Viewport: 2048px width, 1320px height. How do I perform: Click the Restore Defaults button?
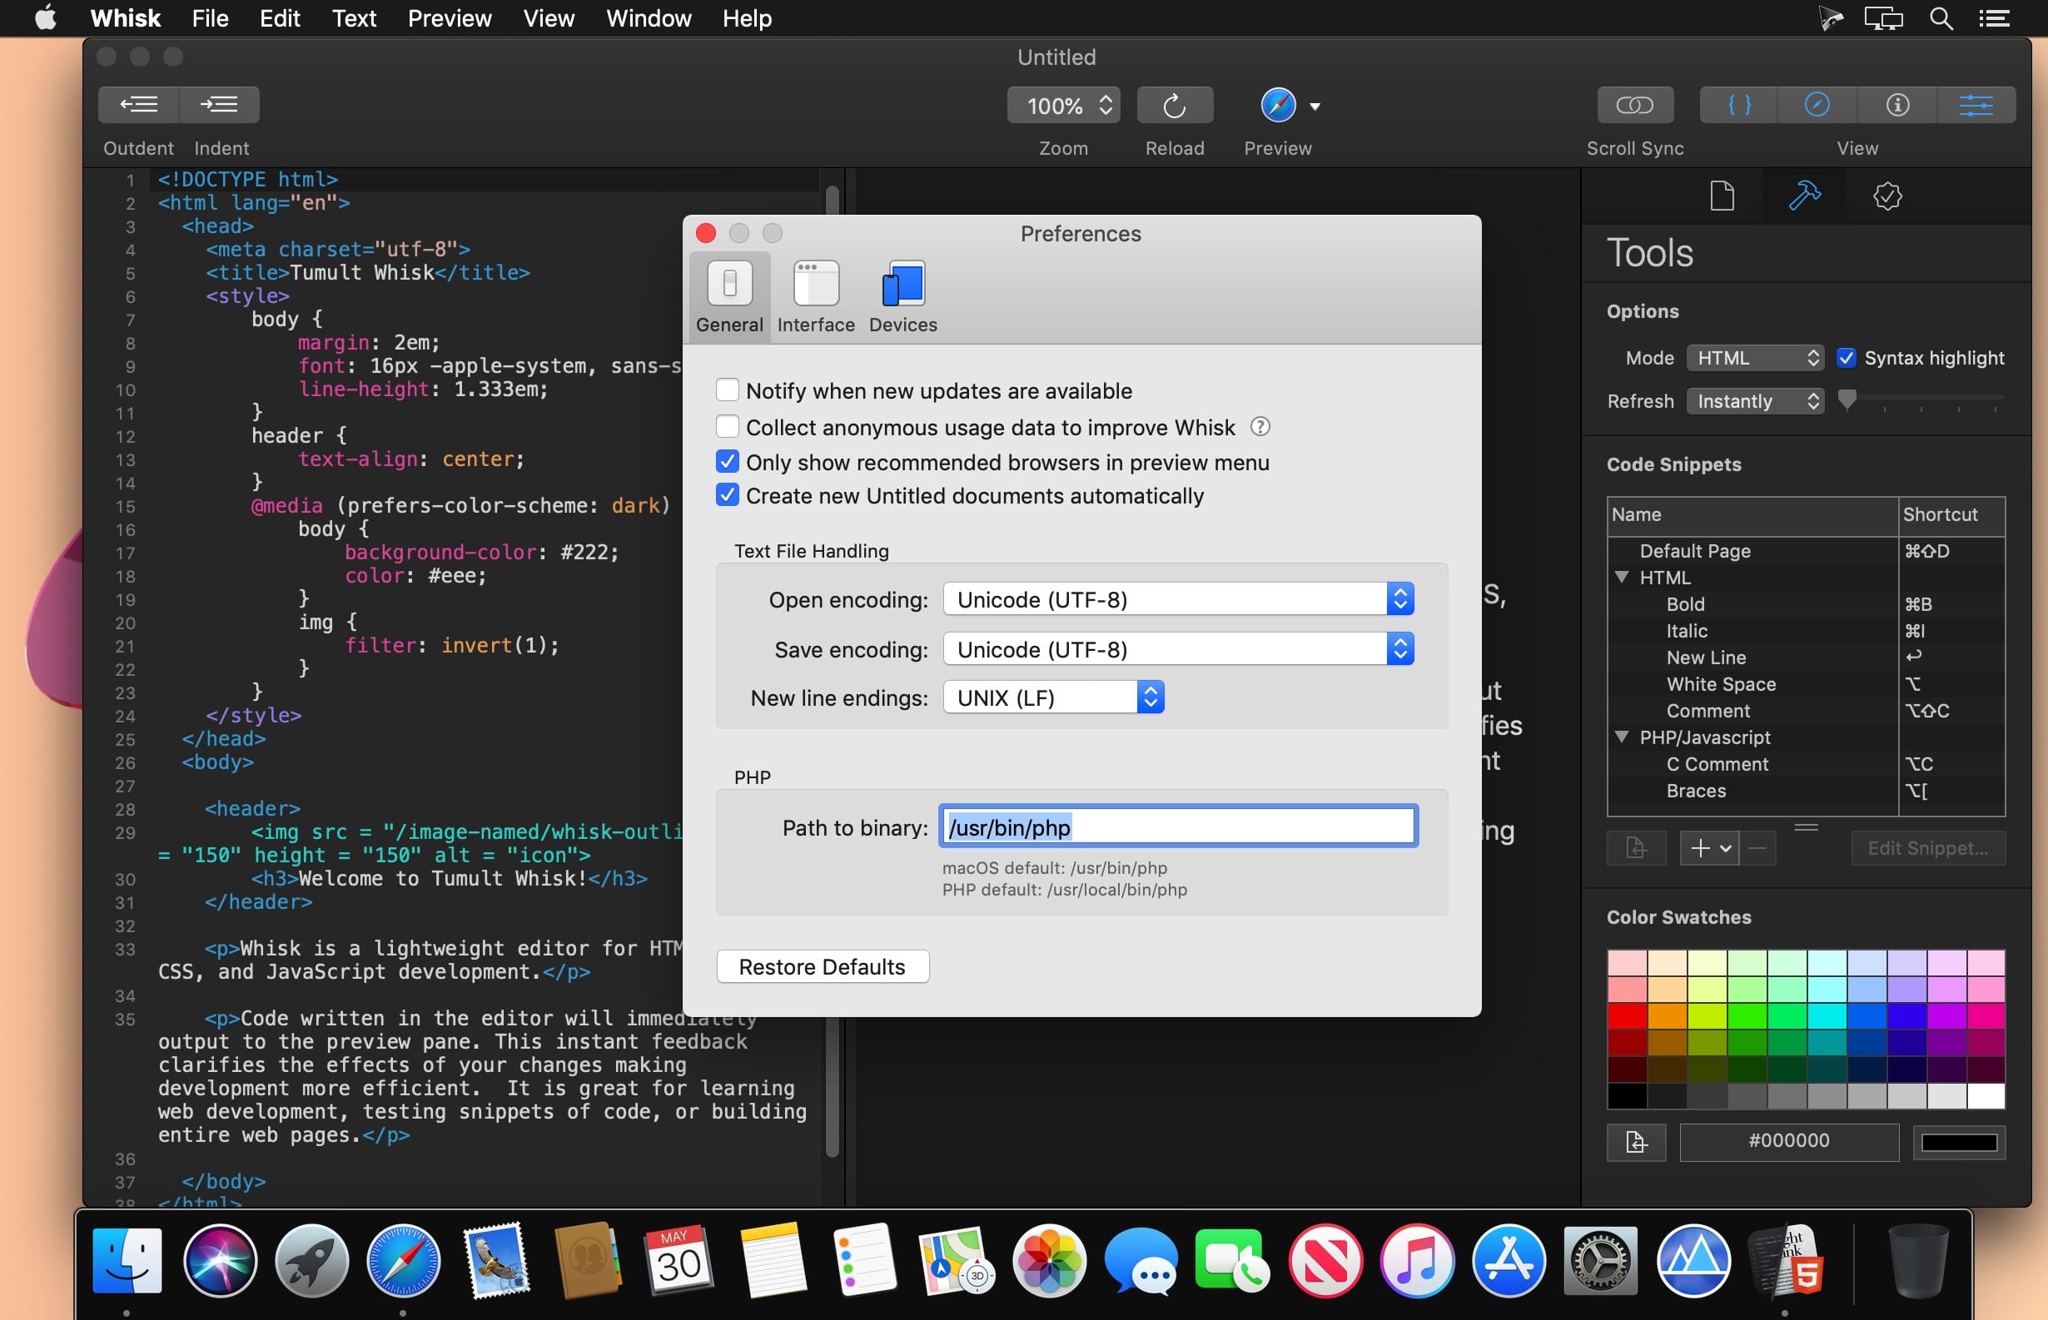[x=823, y=967]
